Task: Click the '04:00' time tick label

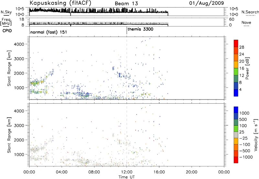Action: click(x=62, y=172)
